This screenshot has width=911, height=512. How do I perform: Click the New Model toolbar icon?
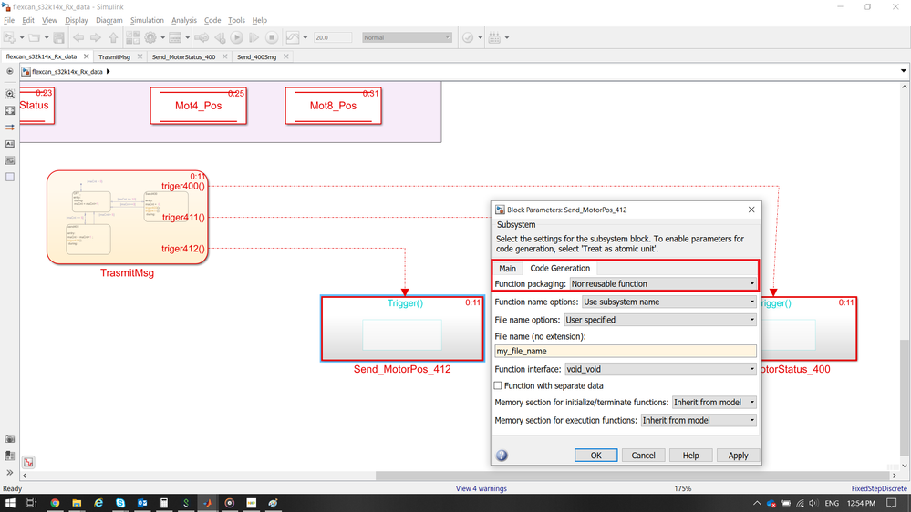[x=9, y=37]
